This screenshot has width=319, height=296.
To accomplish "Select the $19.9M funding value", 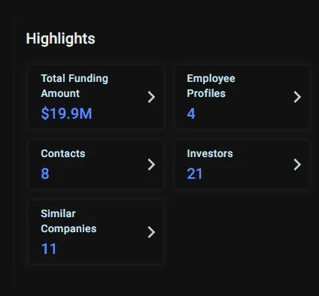I will 66,113.
